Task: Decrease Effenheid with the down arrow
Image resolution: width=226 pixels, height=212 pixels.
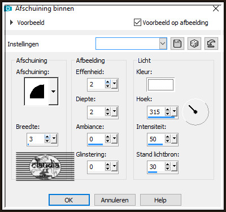Action: pos(108,86)
